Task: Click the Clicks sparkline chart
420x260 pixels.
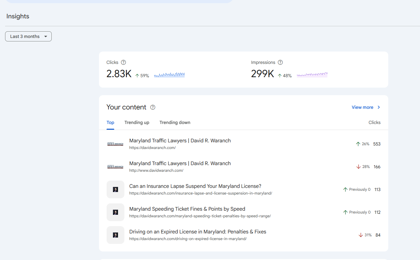Action: click(x=169, y=75)
